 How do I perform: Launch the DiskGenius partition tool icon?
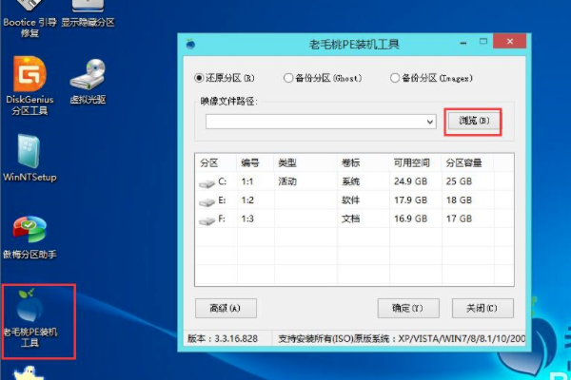tap(30, 85)
